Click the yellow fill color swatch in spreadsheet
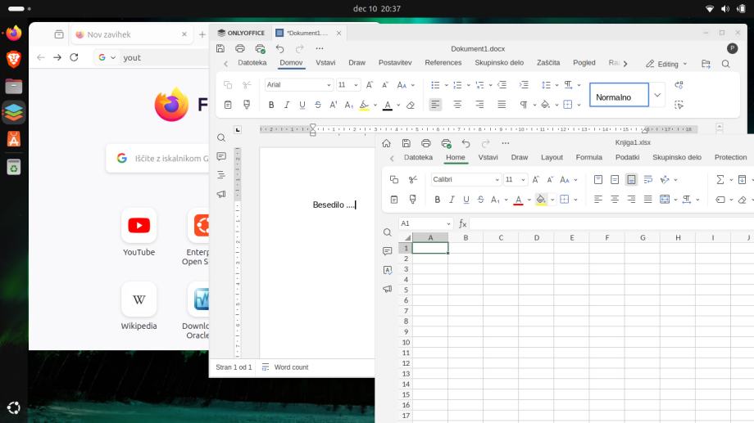 tap(541, 200)
